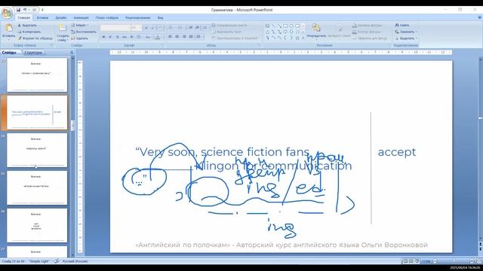
Task: Click Формат по образцу format painter
Action: pyautogui.click(x=35, y=38)
